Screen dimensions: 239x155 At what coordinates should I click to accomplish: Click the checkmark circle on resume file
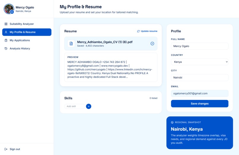(x=152, y=43)
